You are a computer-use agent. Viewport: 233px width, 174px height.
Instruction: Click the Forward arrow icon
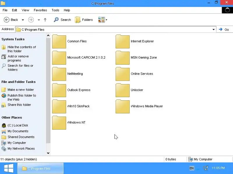click(31, 20)
